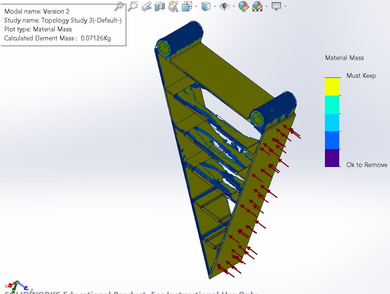Expand View Orientation dropdown arrow

click(x=196, y=6)
